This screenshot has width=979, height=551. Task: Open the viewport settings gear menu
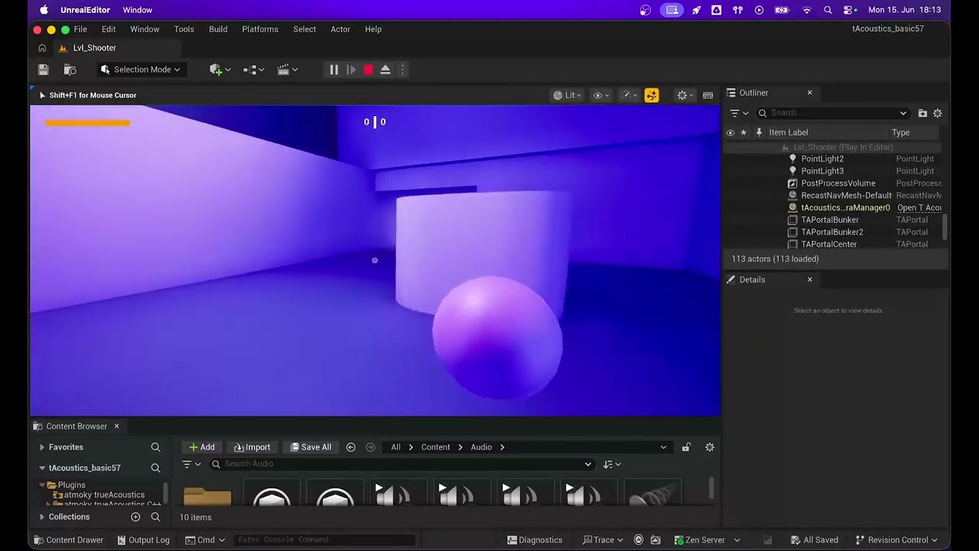(x=685, y=96)
